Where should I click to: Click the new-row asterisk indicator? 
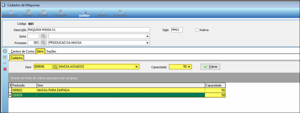pos(10,95)
